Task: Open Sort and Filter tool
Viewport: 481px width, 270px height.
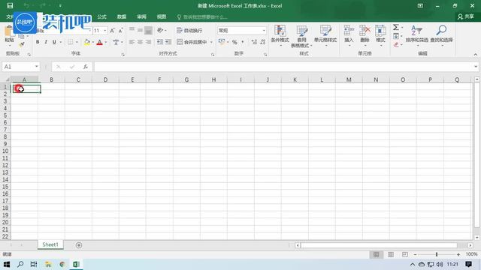Action: 416,36
